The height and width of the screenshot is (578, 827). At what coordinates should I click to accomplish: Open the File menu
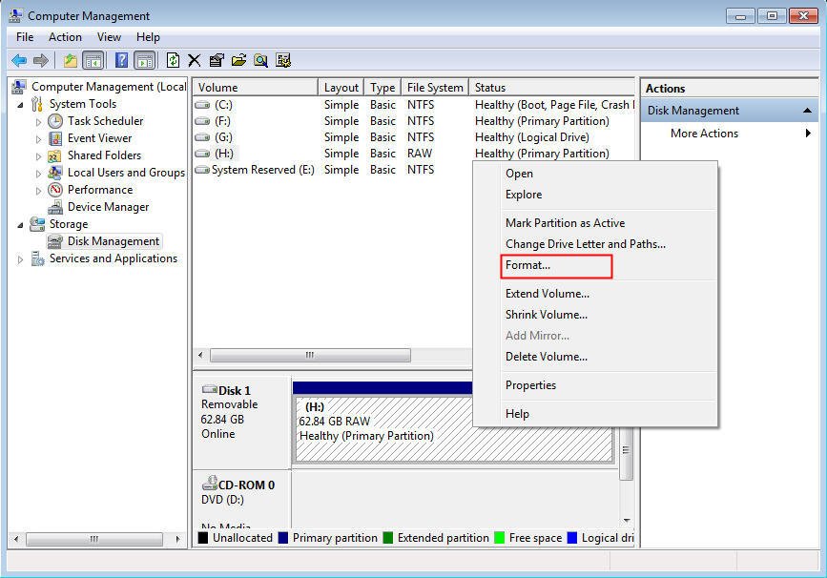25,37
